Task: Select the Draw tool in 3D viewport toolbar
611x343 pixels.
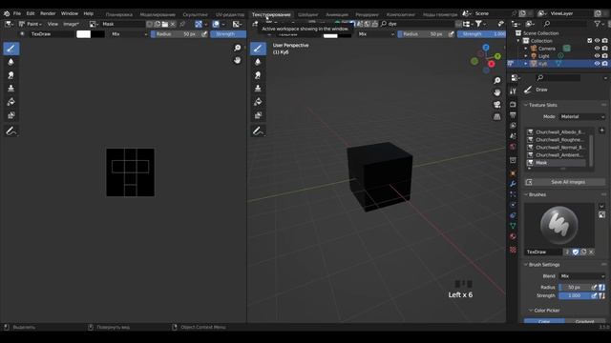Action: pos(258,49)
